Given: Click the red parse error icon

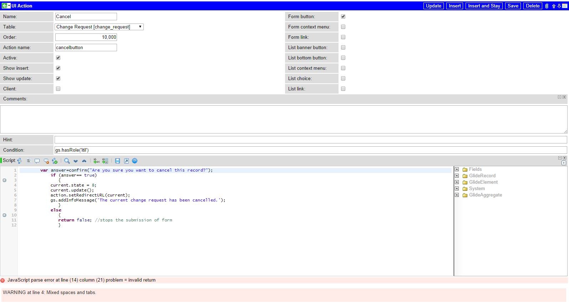Looking at the screenshot, I should click(3, 281).
